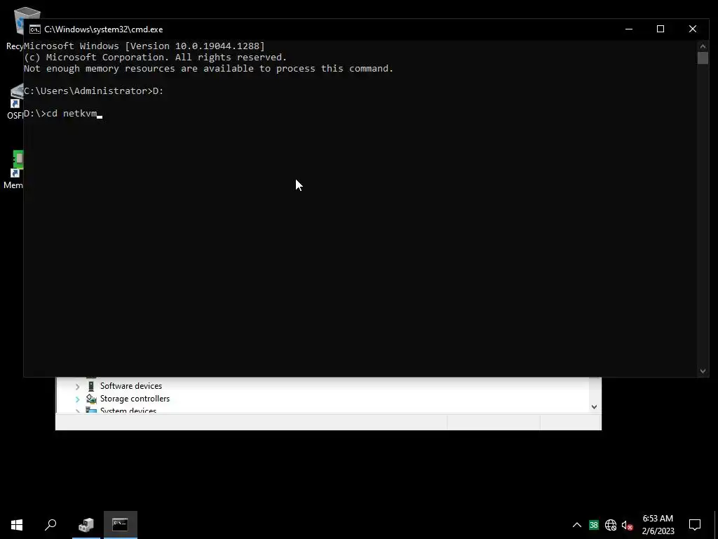Click 'Not enough memory resources' message
The width and height of the screenshot is (718, 539).
[x=209, y=69]
